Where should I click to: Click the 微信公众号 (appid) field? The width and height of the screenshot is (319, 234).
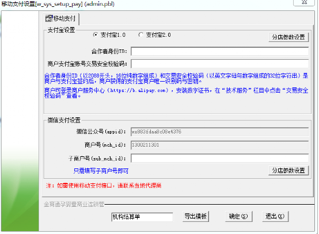coord(220,132)
